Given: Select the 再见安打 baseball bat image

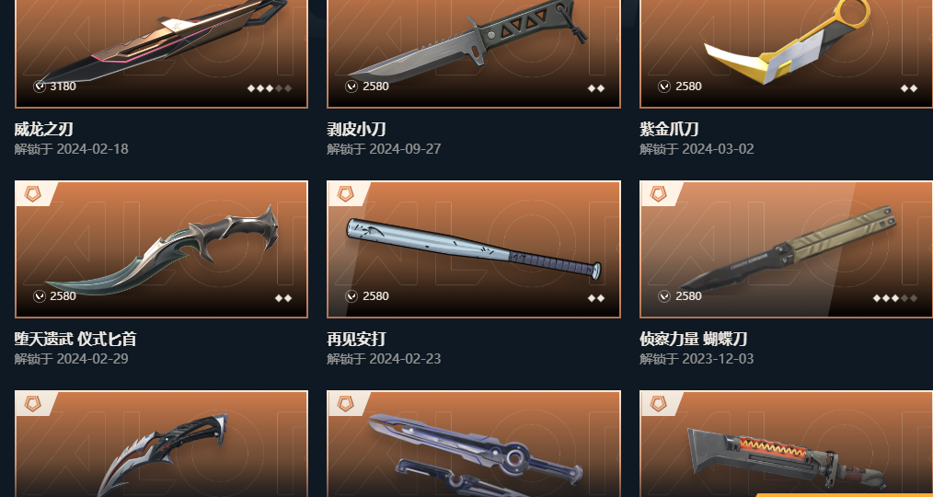Looking at the screenshot, I should (474, 248).
